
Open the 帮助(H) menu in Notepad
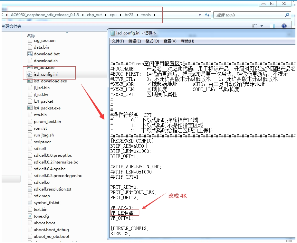(187, 41)
